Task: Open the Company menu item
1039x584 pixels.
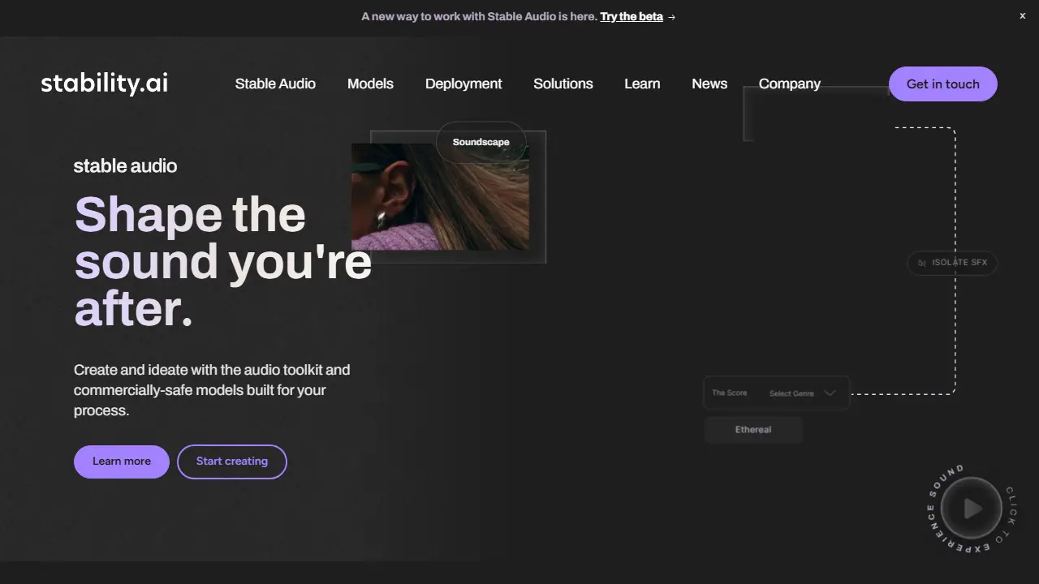Action: tap(790, 84)
